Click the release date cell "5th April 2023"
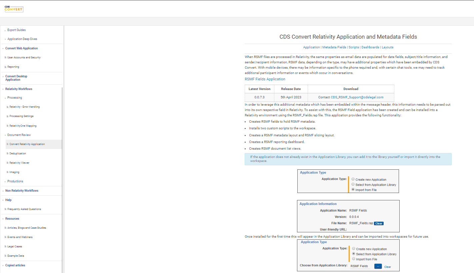 tap(291, 97)
